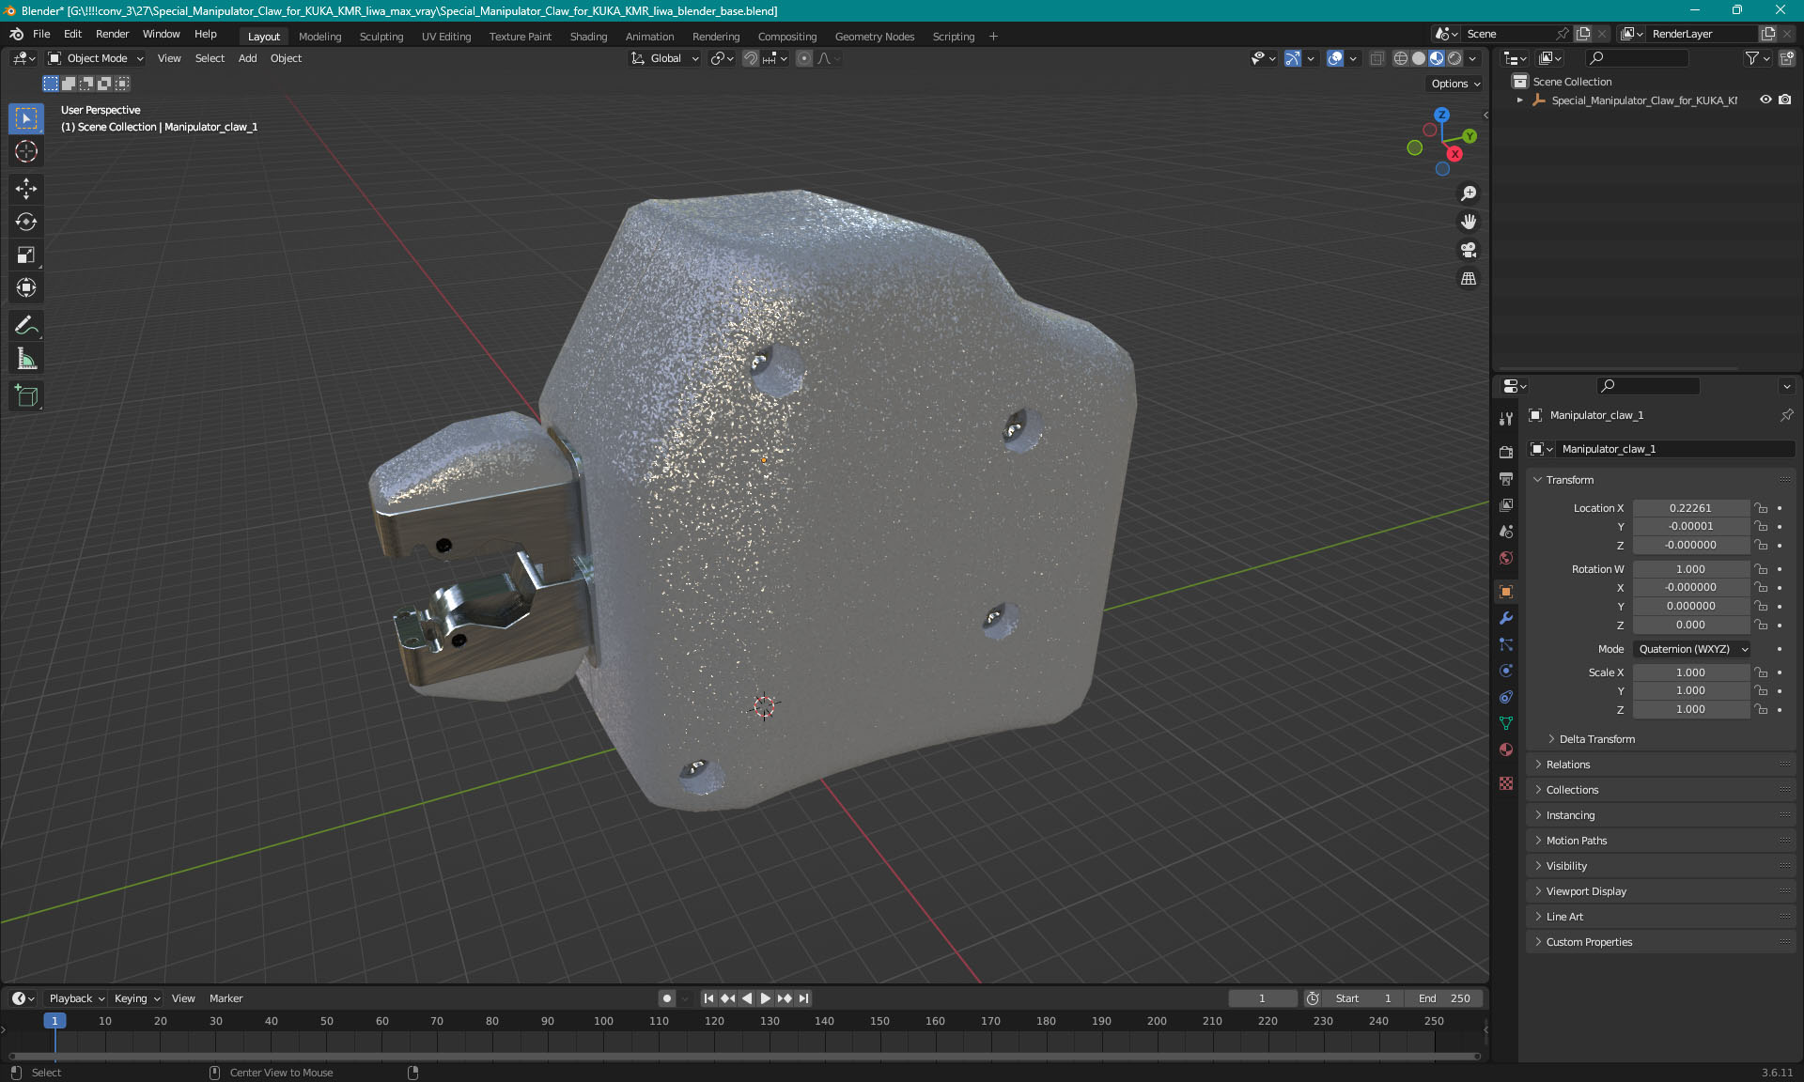Viewport: 1804px width, 1082px height.
Task: Pin the properties editor context
Action: (x=1786, y=415)
